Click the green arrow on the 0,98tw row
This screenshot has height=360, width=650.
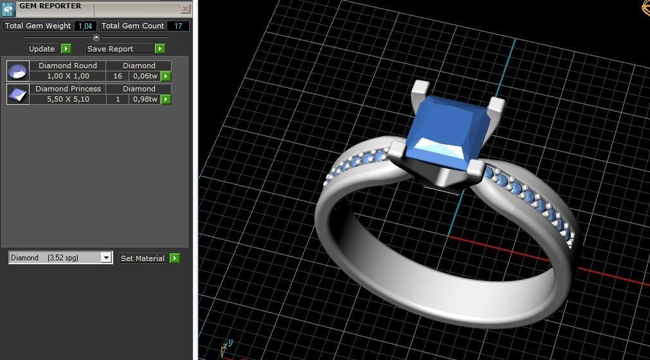point(166,100)
